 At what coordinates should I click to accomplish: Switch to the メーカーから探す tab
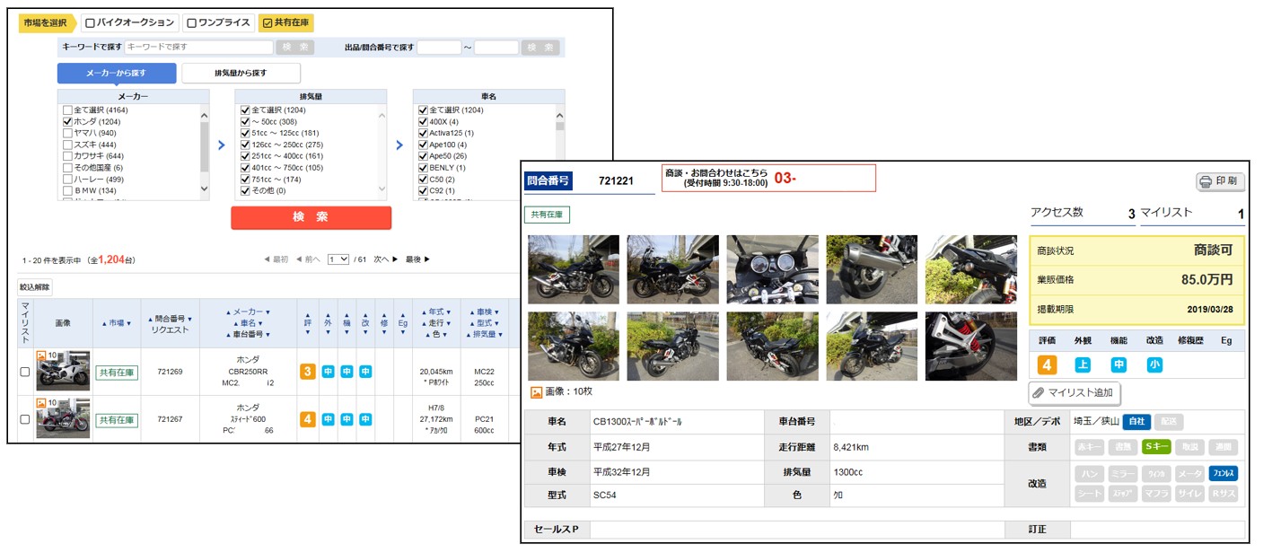(x=117, y=73)
